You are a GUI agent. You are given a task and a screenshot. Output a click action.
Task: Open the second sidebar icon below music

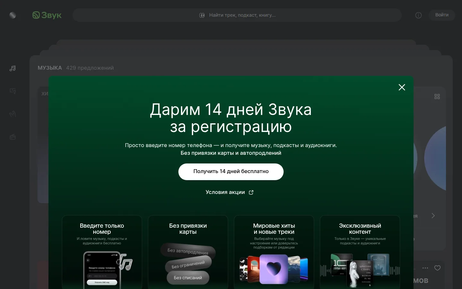tap(13, 91)
